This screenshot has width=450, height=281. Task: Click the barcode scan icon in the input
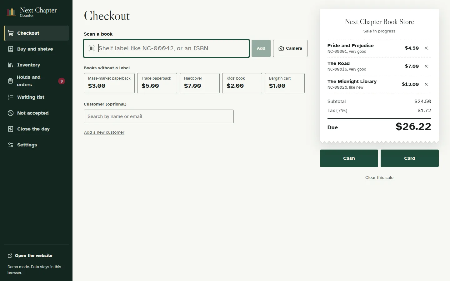click(x=92, y=48)
